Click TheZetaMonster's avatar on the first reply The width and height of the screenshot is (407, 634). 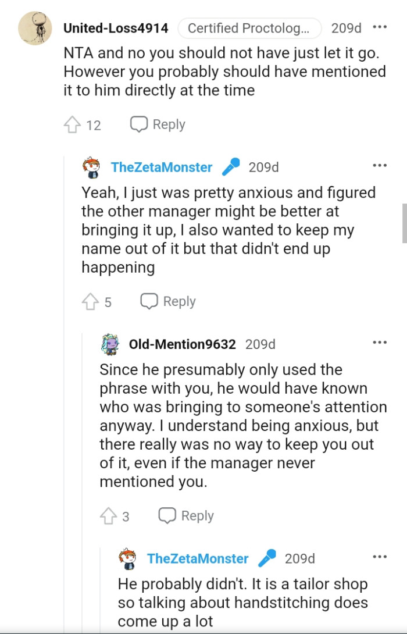90,167
